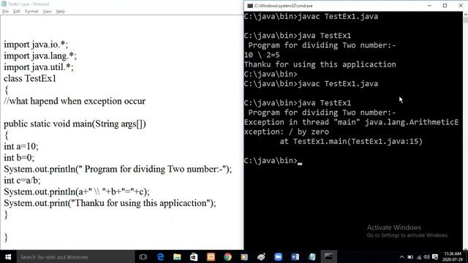The image size is (468, 263).
Task: Open File Explorer from the taskbar
Action: (x=177, y=256)
